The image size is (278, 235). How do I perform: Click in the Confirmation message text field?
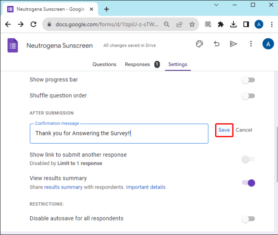pyautogui.click(x=119, y=133)
